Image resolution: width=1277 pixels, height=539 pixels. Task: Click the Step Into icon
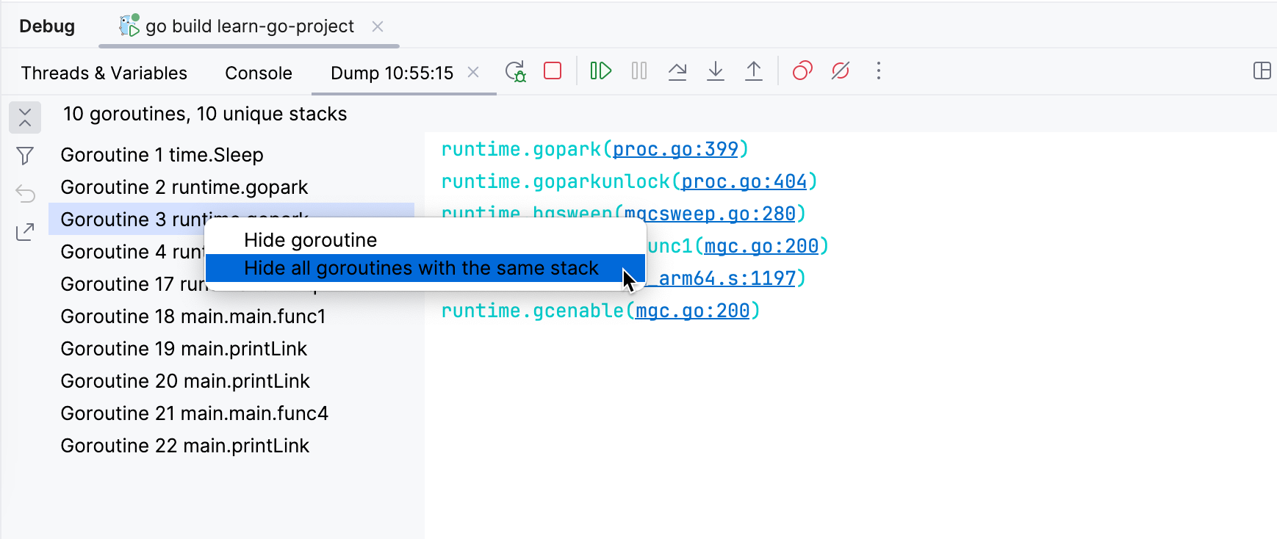pos(716,70)
